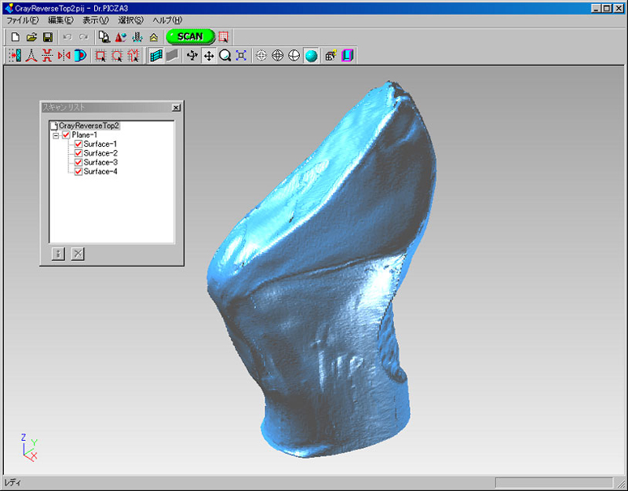The height and width of the screenshot is (491, 628).
Task: Click the blue wireframe surface display icon
Action: point(155,56)
